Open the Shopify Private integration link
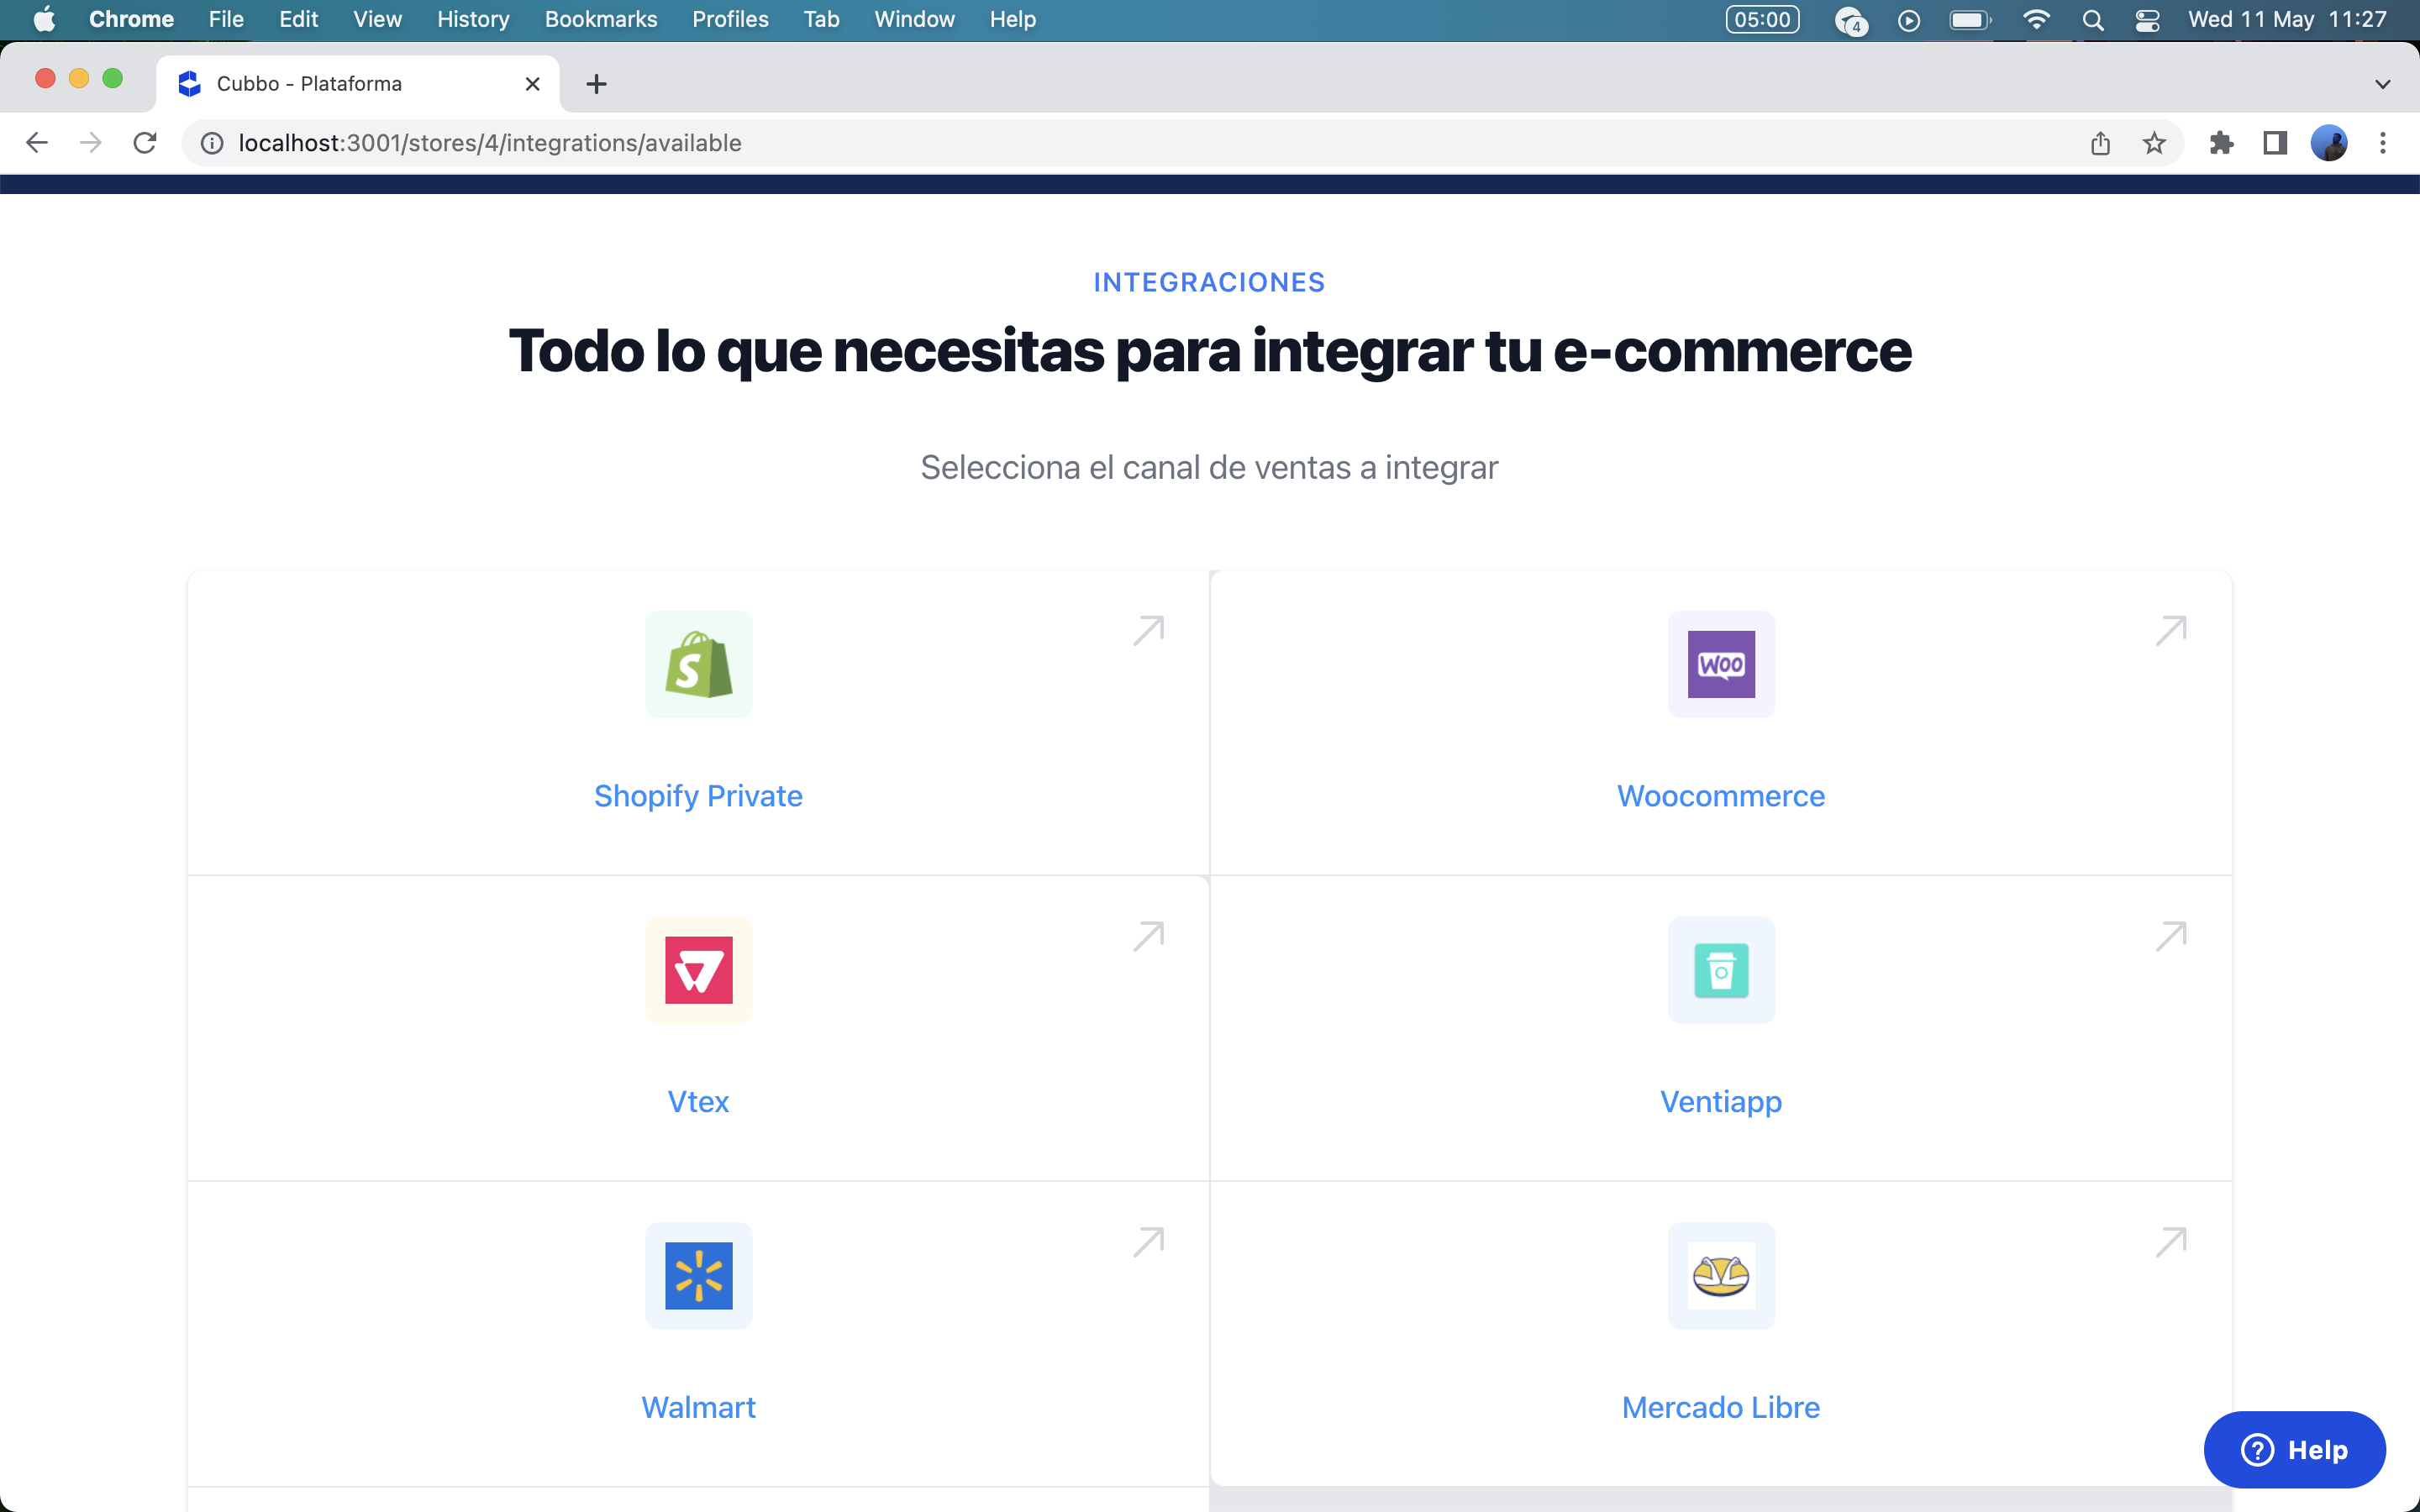 (x=698, y=796)
